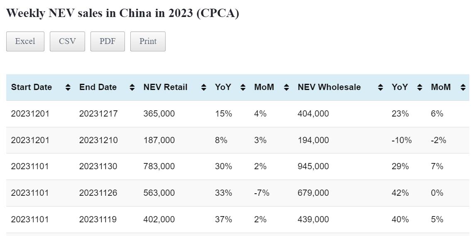
Task: Click the 783,000 NEV Retail cell
Action: click(x=159, y=166)
